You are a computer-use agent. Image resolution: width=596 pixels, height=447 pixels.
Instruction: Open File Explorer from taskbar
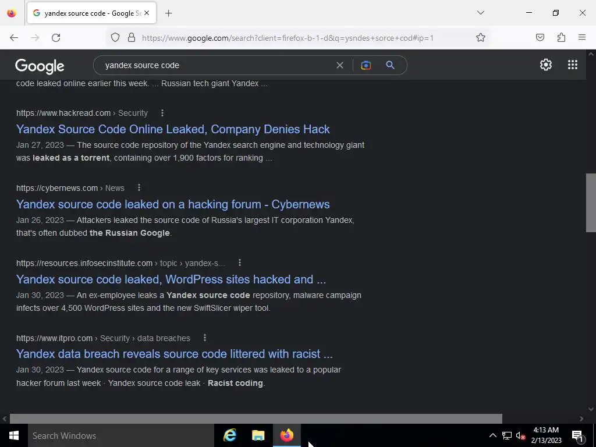258,435
